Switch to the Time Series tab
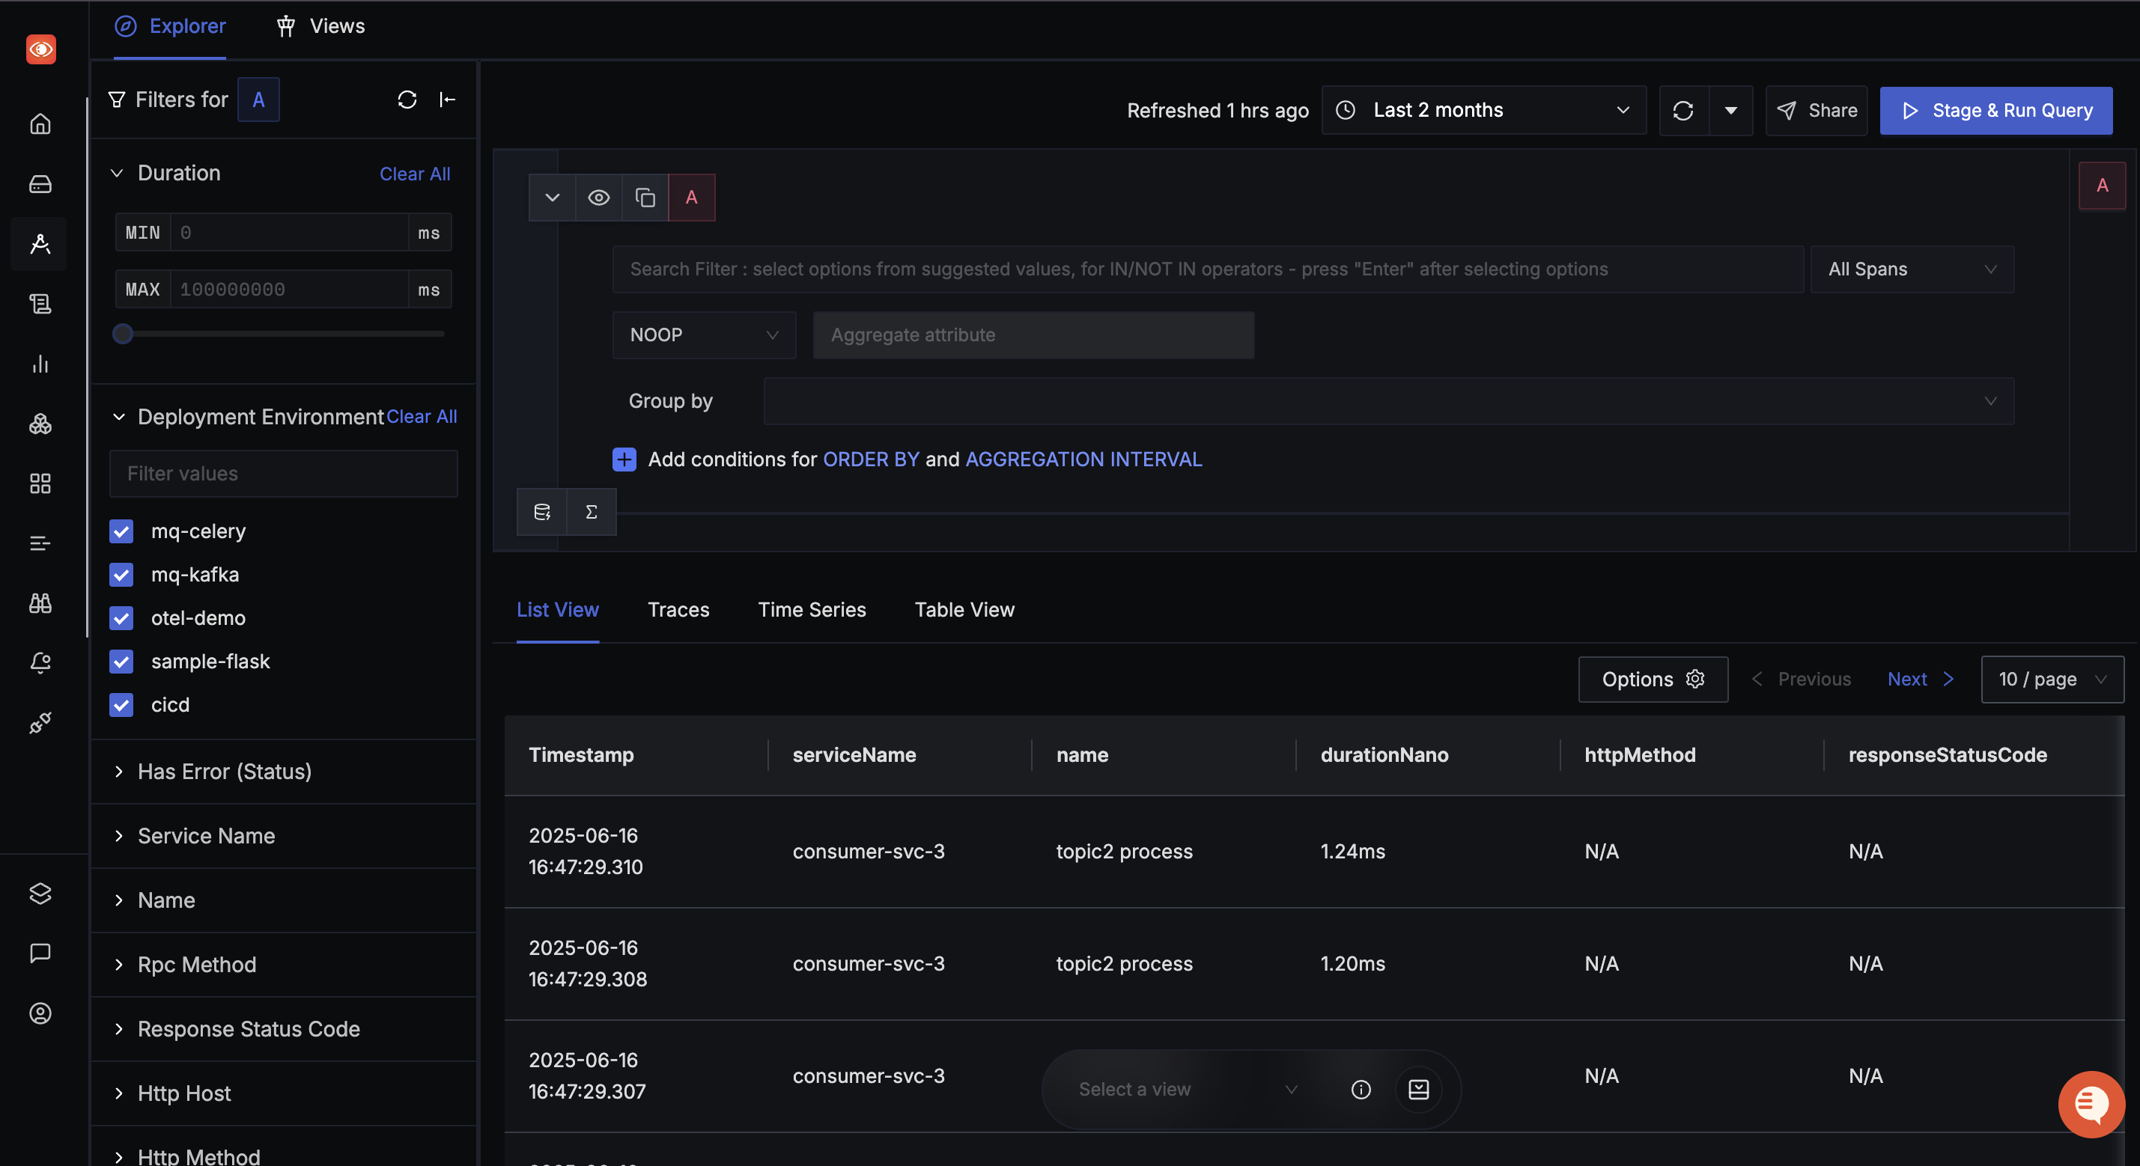The height and width of the screenshot is (1166, 2140). [812, 610]
